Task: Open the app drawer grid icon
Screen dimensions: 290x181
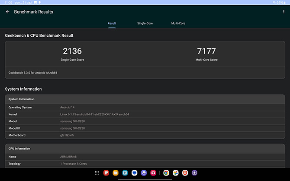Action: tap(97, 173)
